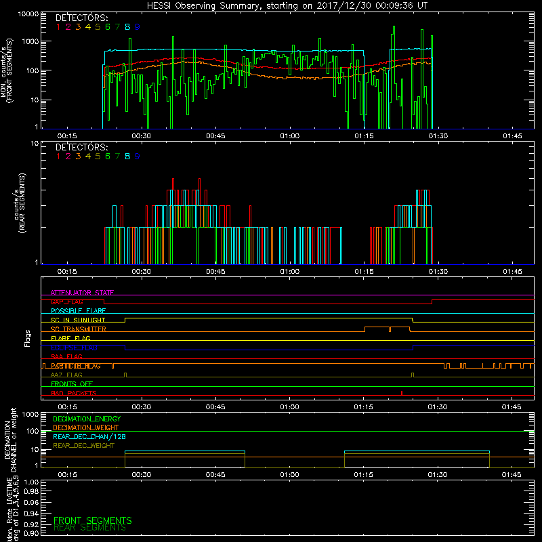Click detector 3 in rear segments legend

pyautogui.click(x=78, y=157)
